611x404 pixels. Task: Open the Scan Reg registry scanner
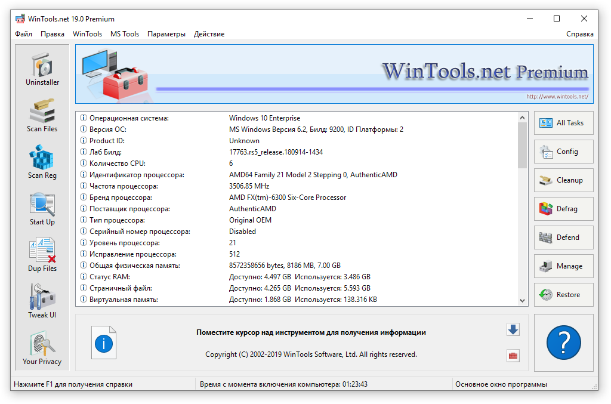click(42, 162)
